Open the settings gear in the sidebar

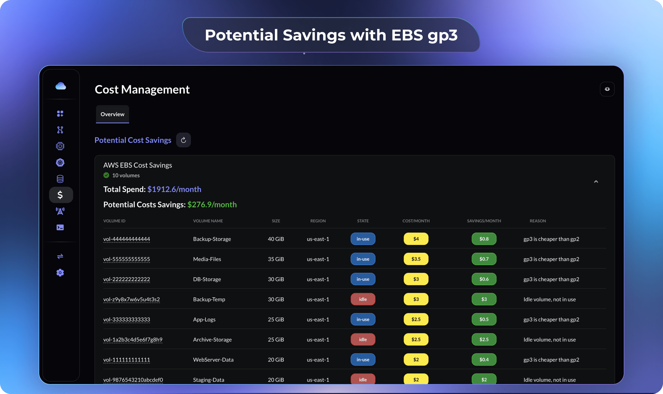tap(60, 273)
